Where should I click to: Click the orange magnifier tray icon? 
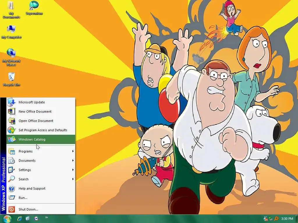click(276, 219)
